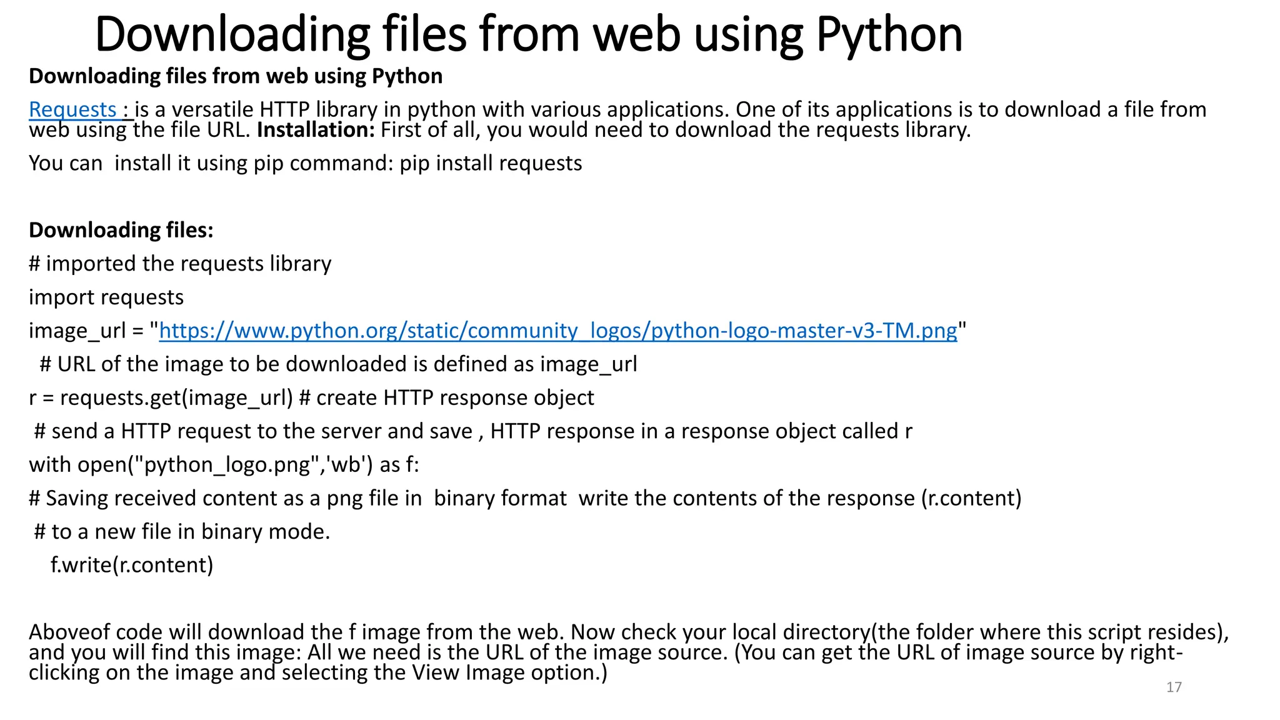Viewport: 1280px width, 720px height.
Task: Open the python.org logo PNG URL link
Action: [x=557, y=331]
